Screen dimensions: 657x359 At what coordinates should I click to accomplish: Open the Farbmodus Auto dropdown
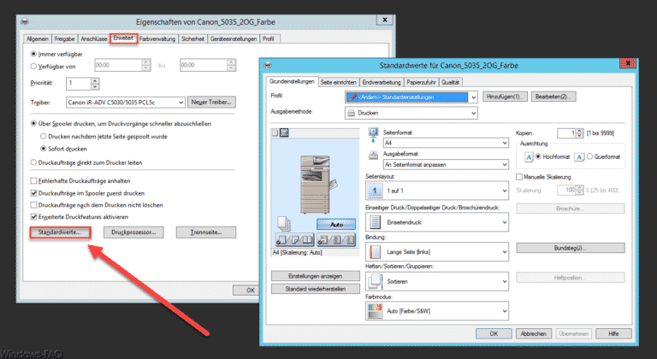(437, 311)
